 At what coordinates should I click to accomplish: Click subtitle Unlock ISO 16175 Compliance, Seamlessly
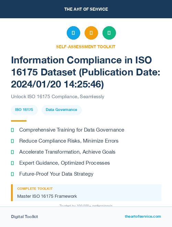point(57,96)
